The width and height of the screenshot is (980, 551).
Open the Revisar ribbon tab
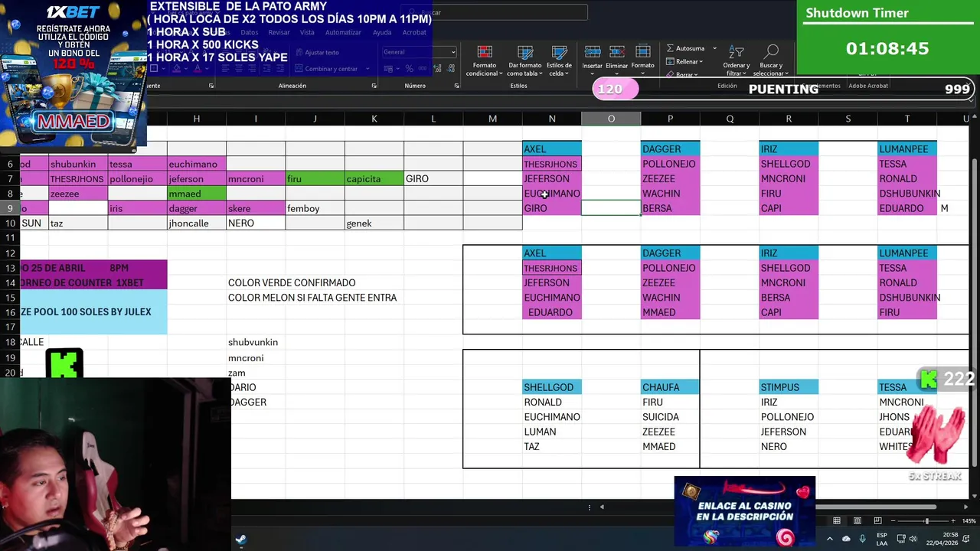coord(279,32)
